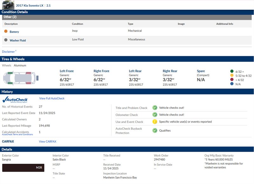Viewport: 254px width, 184px height.
Task: Click the gray Washer Fluid dot
Action: click(6, 40)
